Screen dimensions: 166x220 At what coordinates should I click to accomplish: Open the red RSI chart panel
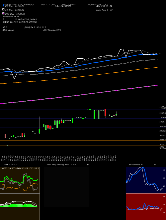pyautogui.click(x=146, y=207)
